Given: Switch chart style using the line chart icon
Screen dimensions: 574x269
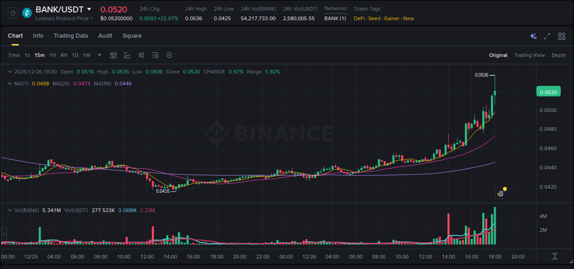Looking at the screenshot, I should click(127, 55).
